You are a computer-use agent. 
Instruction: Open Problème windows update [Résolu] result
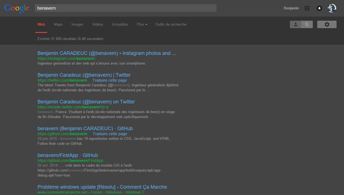[102, 187]
